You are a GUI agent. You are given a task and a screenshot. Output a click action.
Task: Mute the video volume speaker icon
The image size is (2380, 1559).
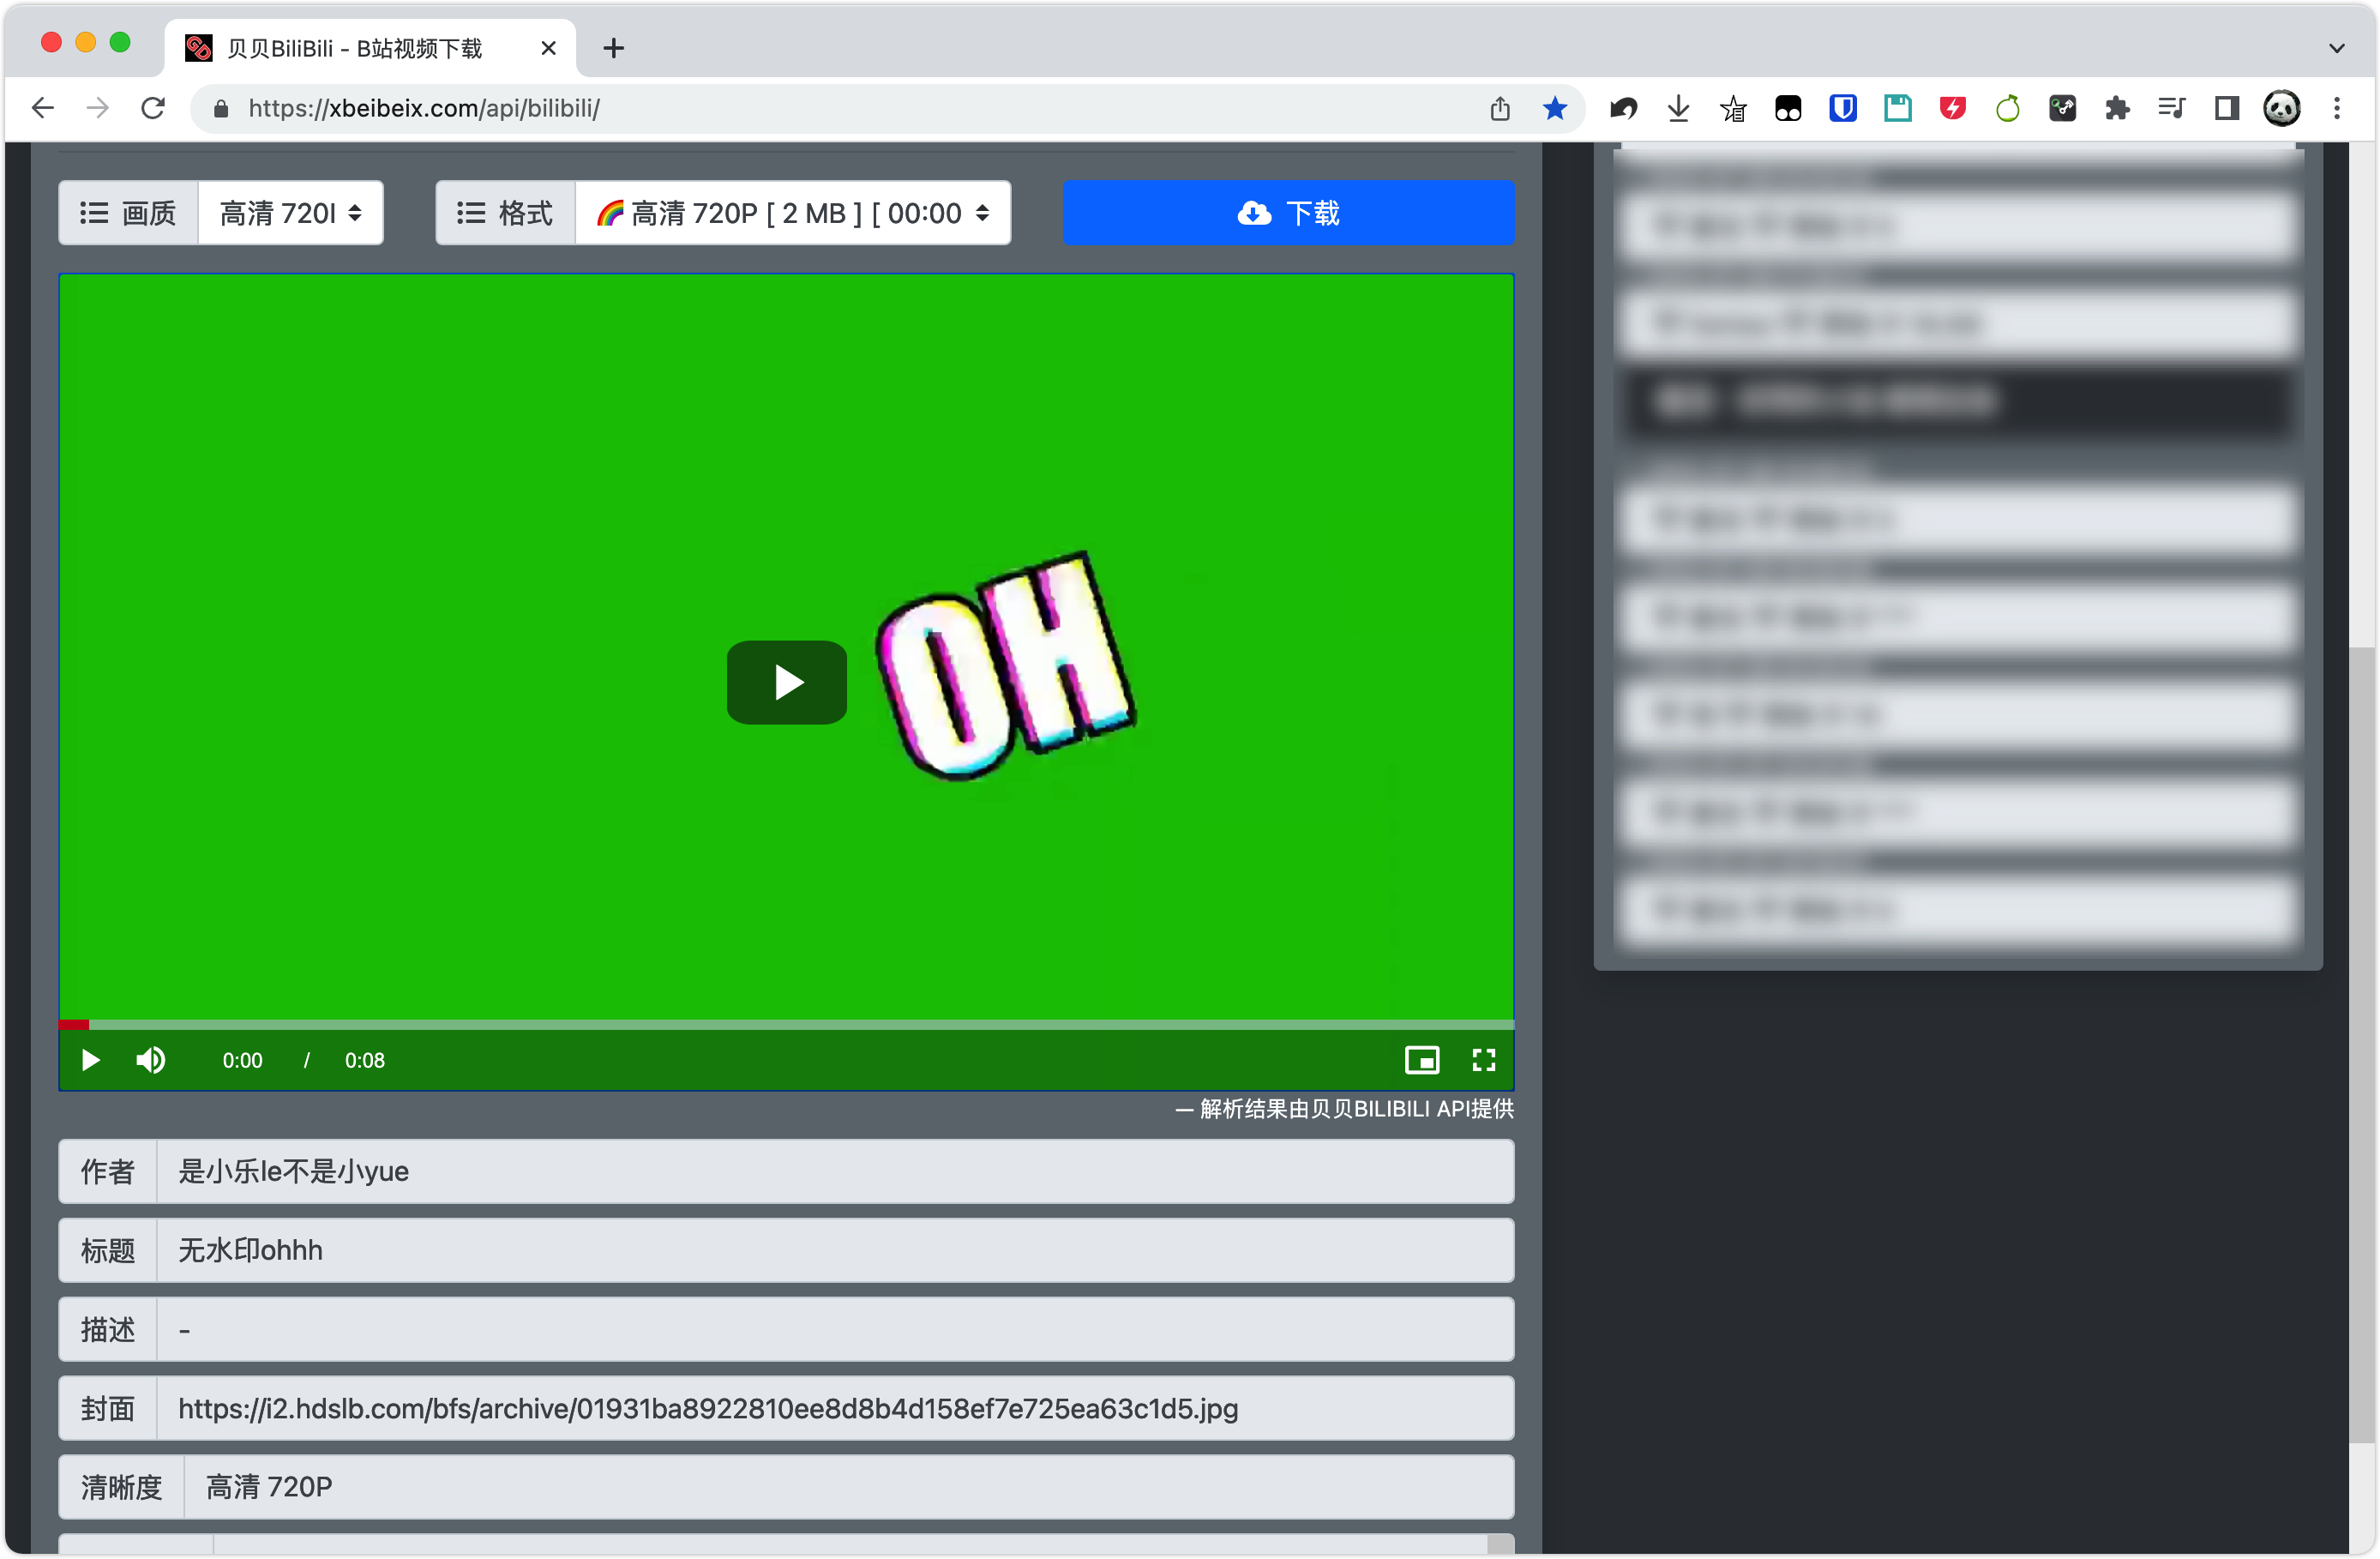click(150, 1060)
